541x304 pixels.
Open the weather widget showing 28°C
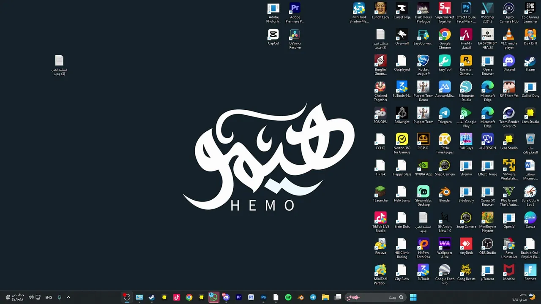(523, 297)
